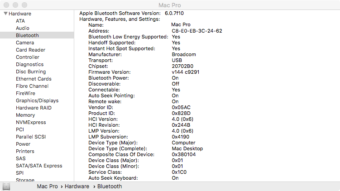Click the 'Hardware, Features, and Settings:' heading

[x=120, y=19]
